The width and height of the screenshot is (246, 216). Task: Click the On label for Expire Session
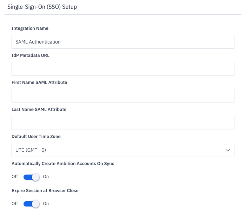point(46,204)
